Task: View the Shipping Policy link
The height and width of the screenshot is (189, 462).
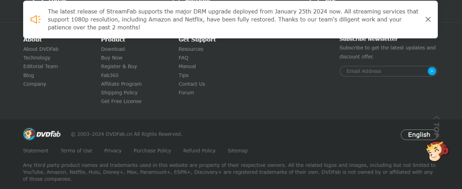Action: [x=119, y=92]
